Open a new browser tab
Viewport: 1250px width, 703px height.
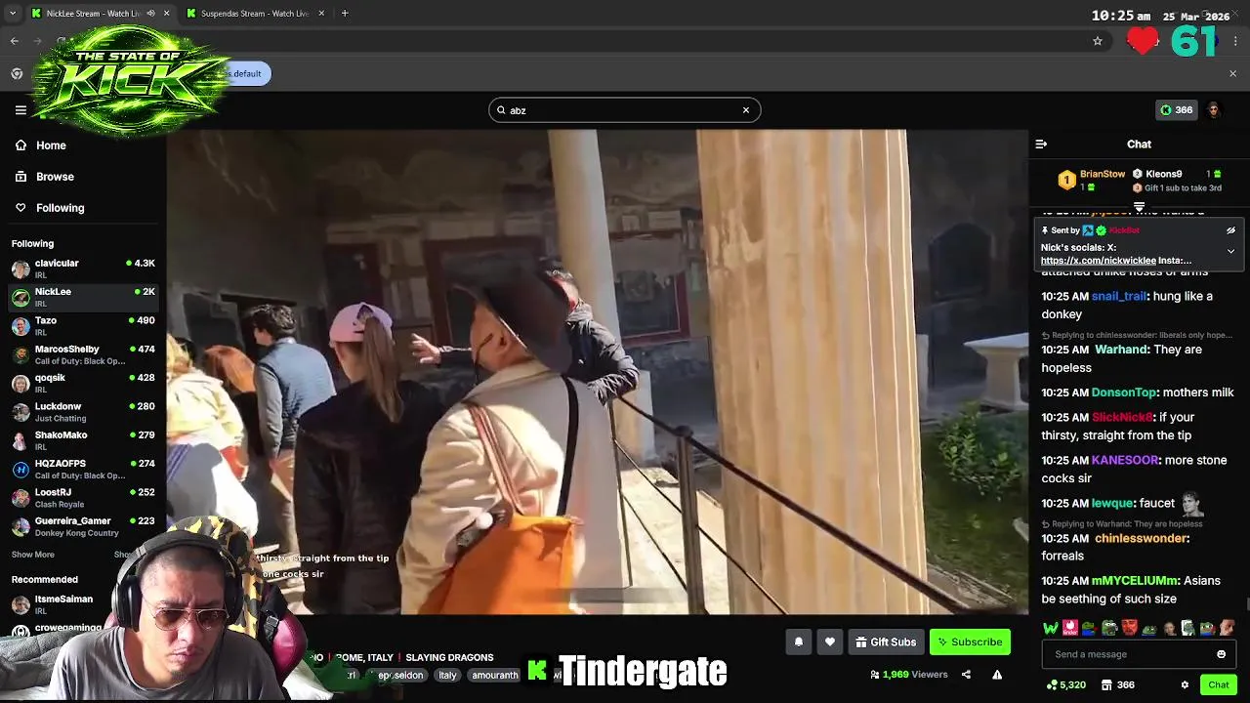[x=345, y=14]
